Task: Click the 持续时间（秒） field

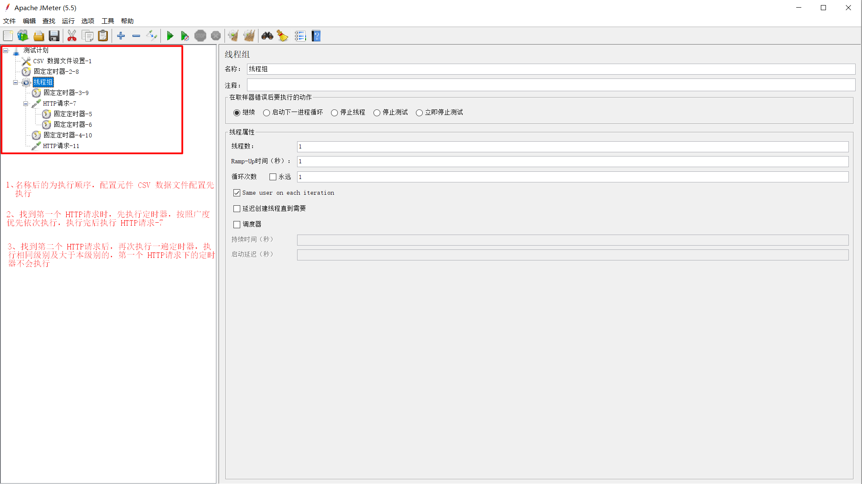Action: [x=573, y=240]
